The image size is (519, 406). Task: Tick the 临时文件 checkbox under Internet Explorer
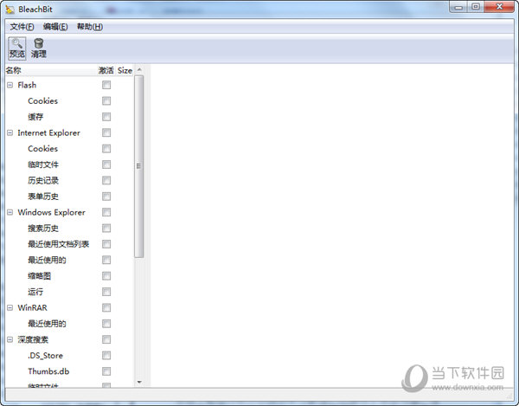pos(106,164)
